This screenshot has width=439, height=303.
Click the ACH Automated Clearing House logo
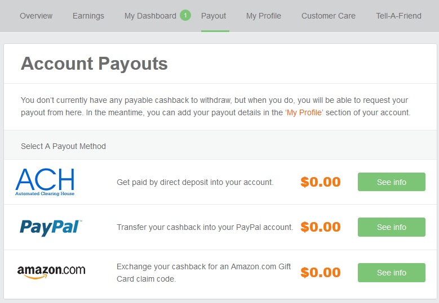(x=45, y=182)
